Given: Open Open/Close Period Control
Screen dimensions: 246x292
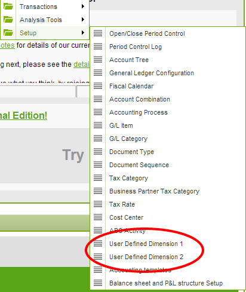Looking at the screenshot, I should (147, 33).
